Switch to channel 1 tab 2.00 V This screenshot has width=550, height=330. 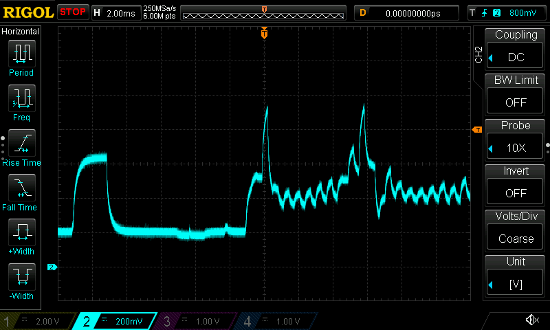36,321
